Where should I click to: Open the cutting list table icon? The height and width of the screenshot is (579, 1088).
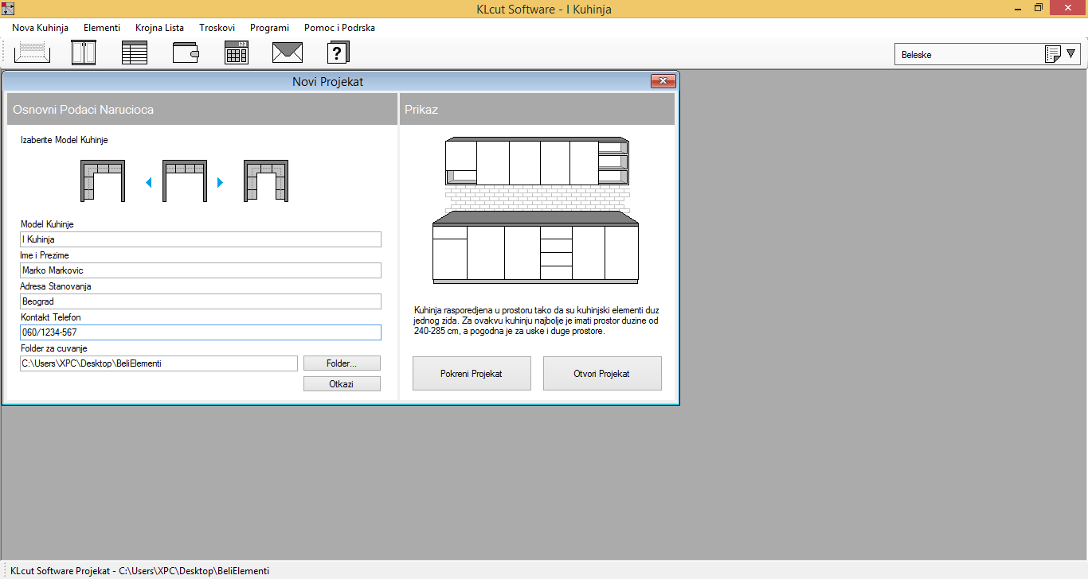(135, 53)
